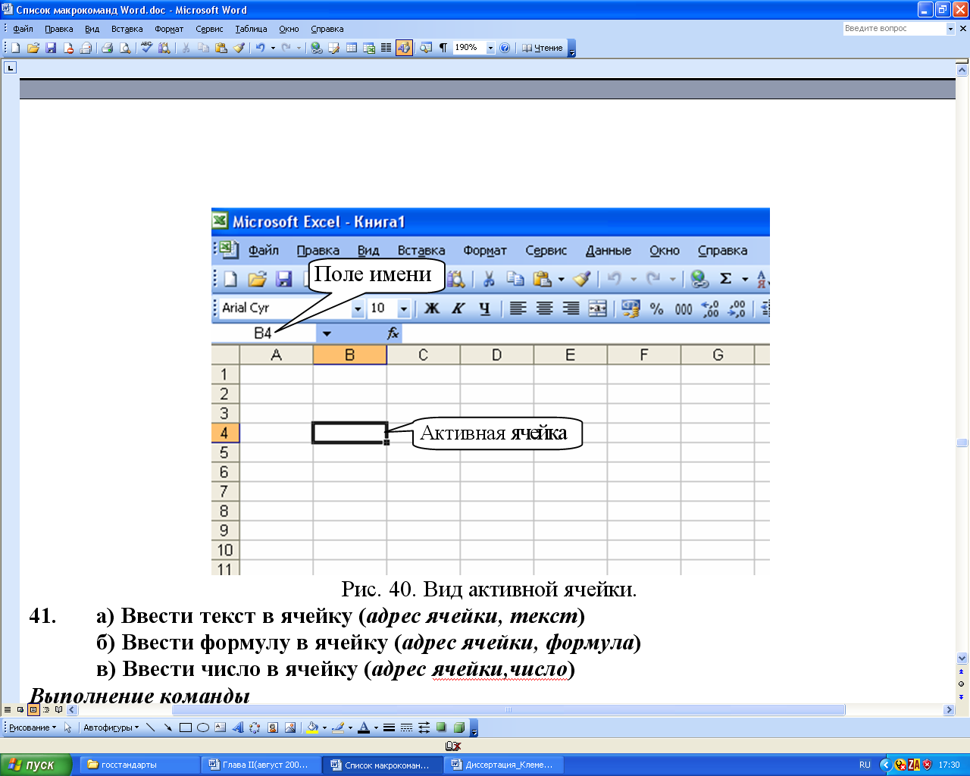Open the Таблица menu

point(251,29)
